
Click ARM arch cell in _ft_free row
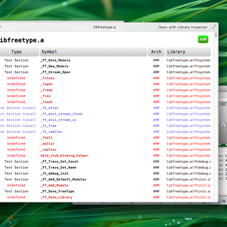(x=156, y=126)
